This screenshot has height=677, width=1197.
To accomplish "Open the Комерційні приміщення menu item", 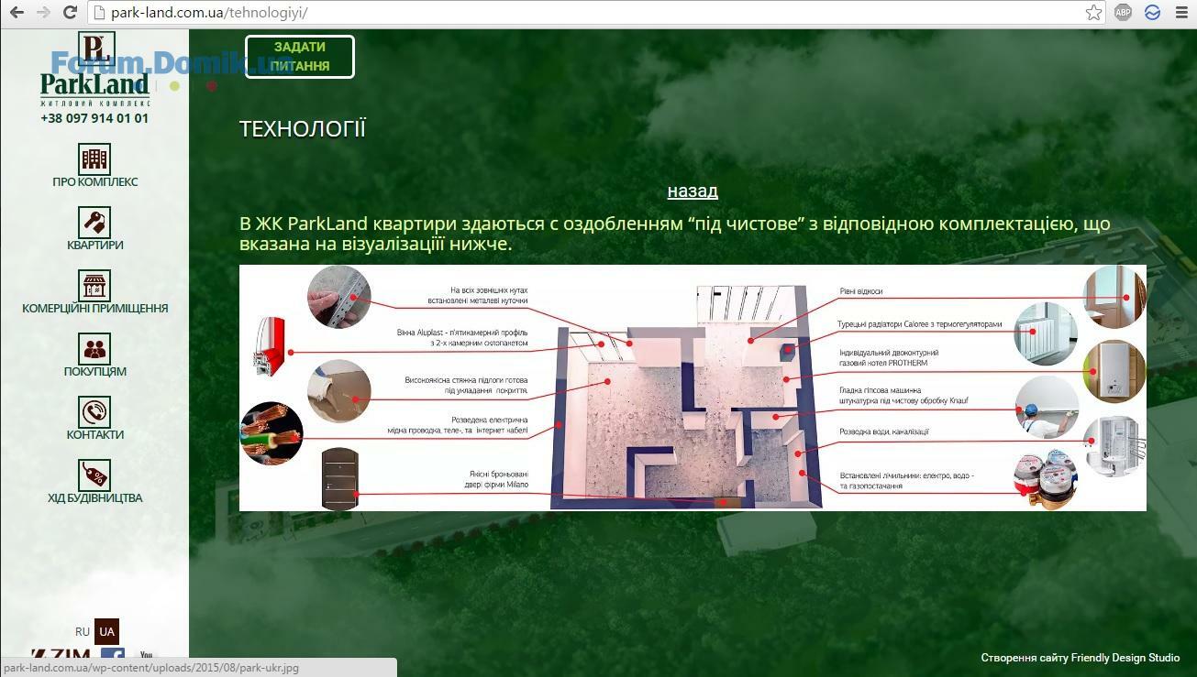I will (x=95, y=308).
